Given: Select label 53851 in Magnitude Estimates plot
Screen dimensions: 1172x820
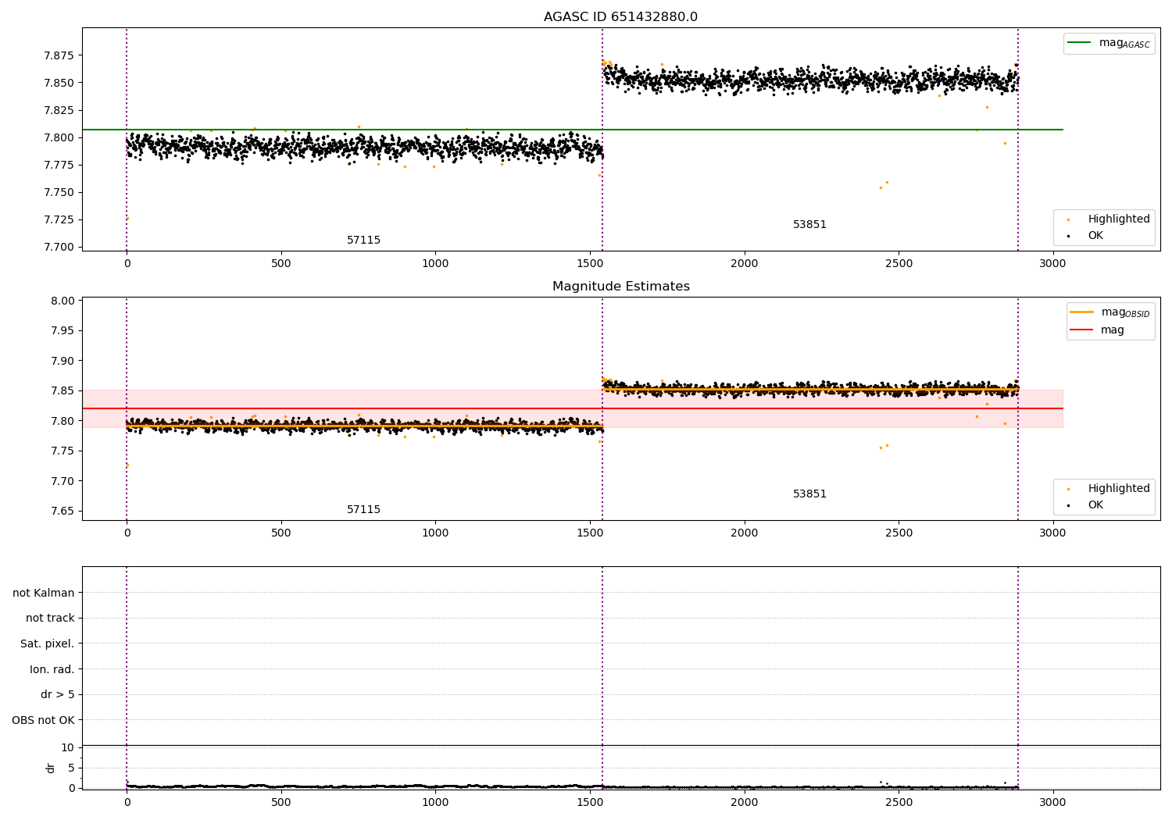Looking at the screenshot, I should [809, 494].
